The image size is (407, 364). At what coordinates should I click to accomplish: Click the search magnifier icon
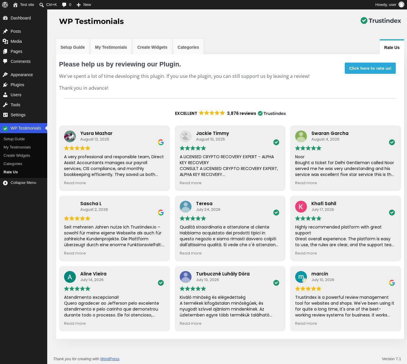tap(42, 5)
